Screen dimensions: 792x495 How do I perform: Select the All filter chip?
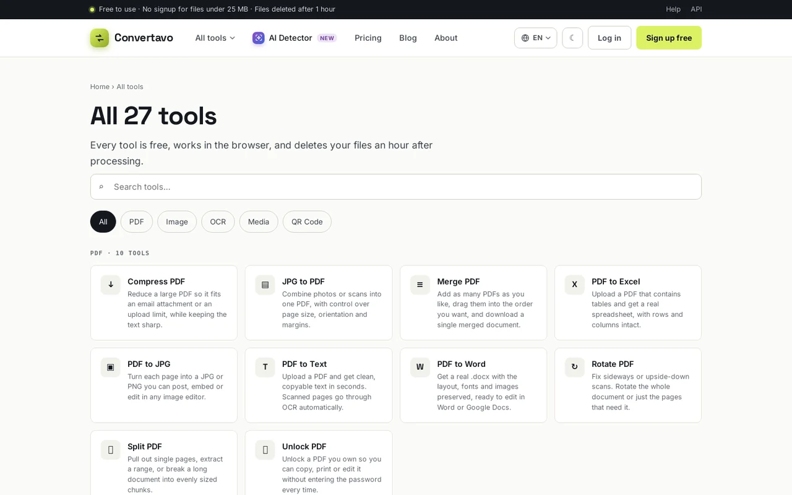(103, 222)
